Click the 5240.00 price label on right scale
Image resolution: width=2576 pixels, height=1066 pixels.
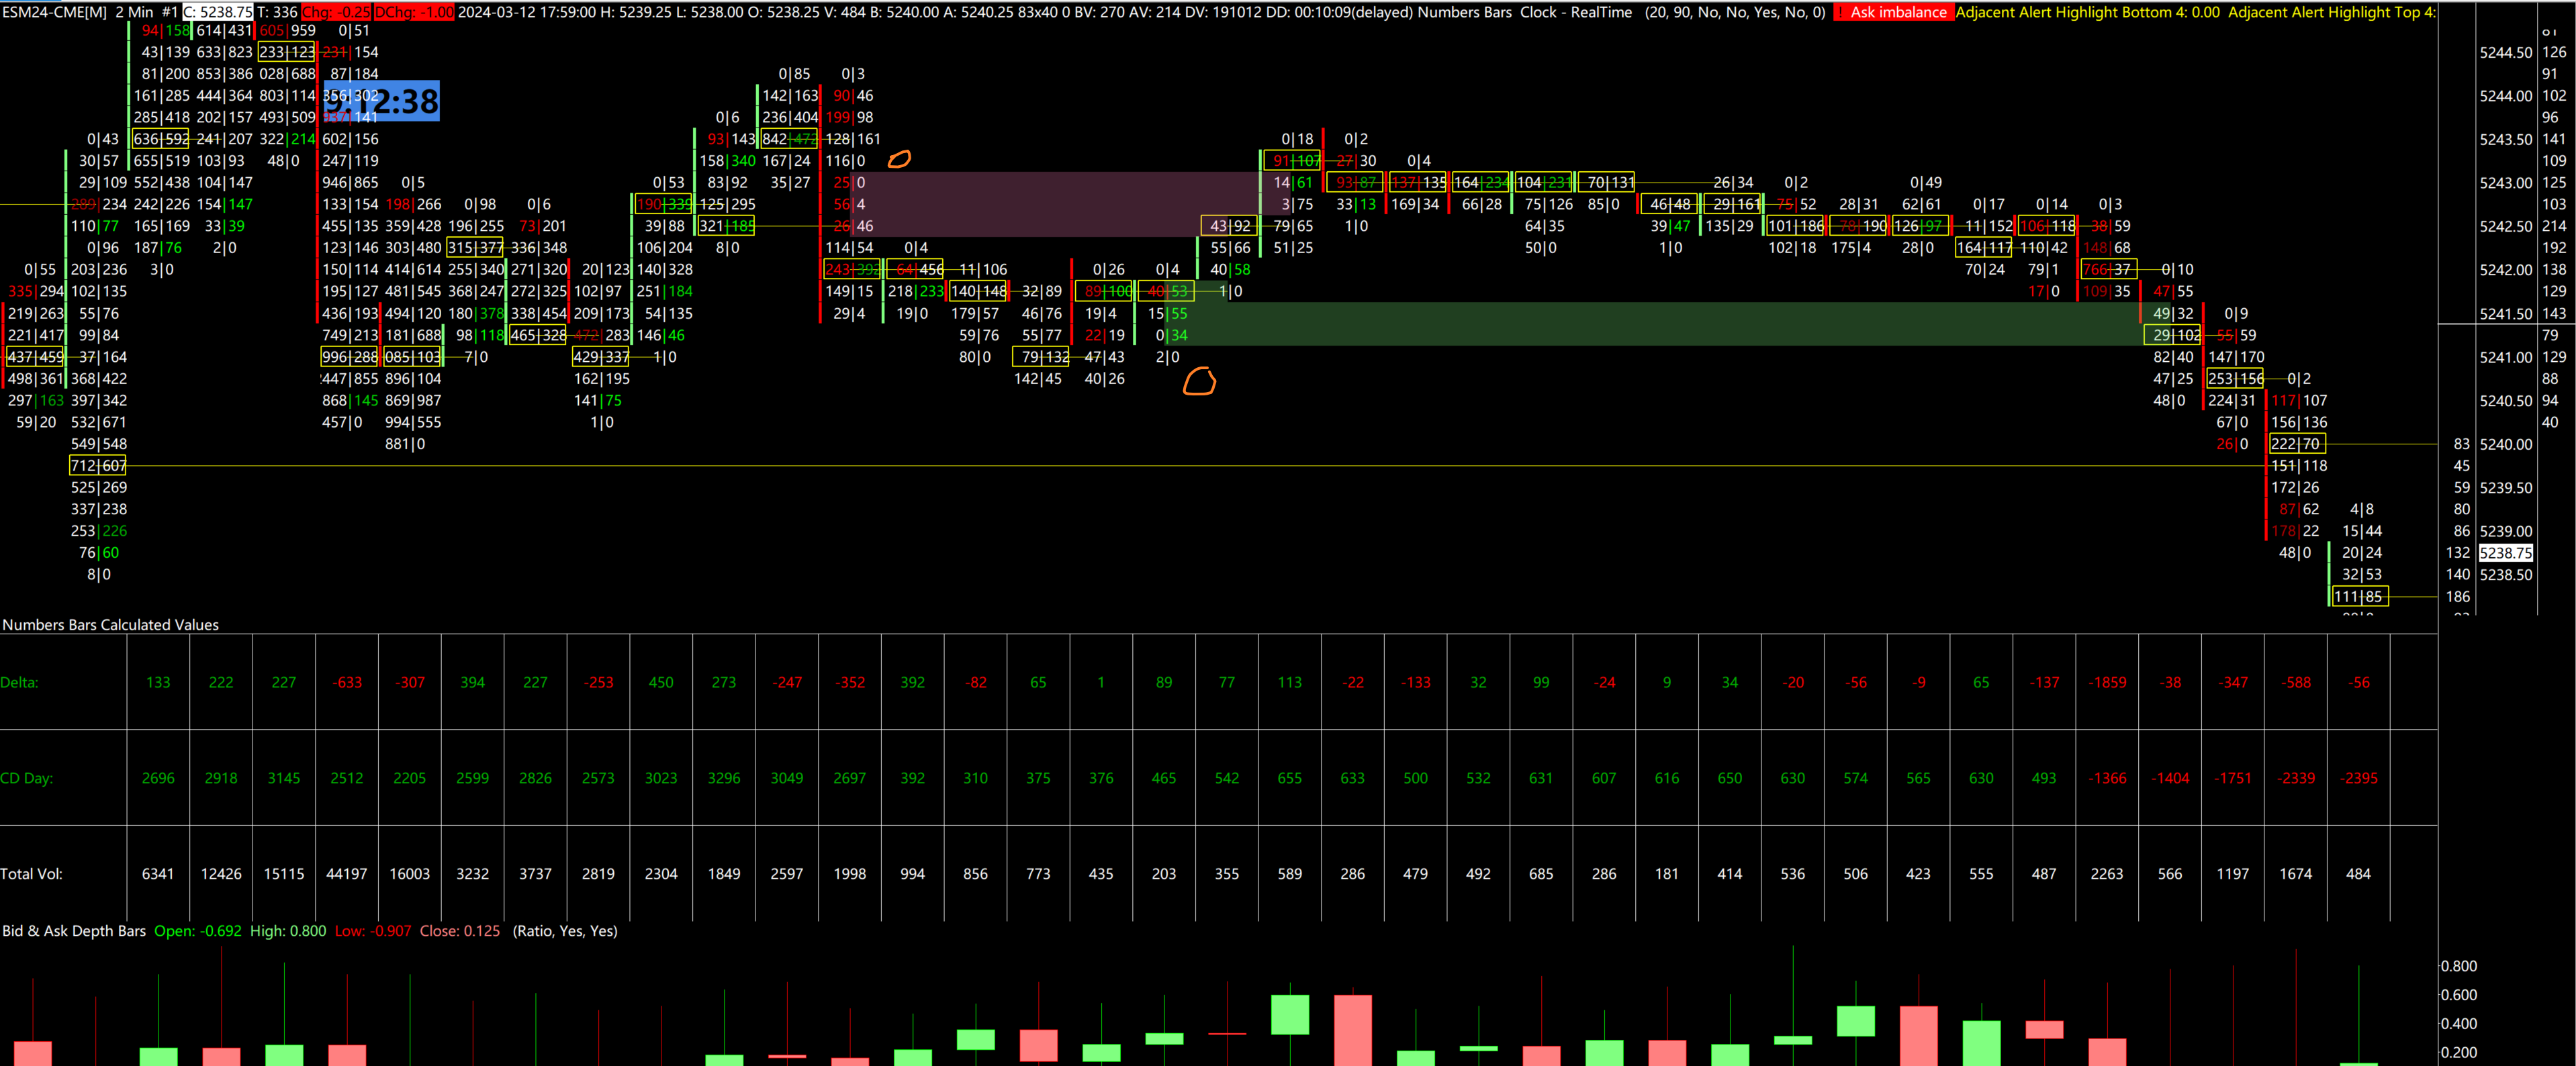(x=2505, y=444)
